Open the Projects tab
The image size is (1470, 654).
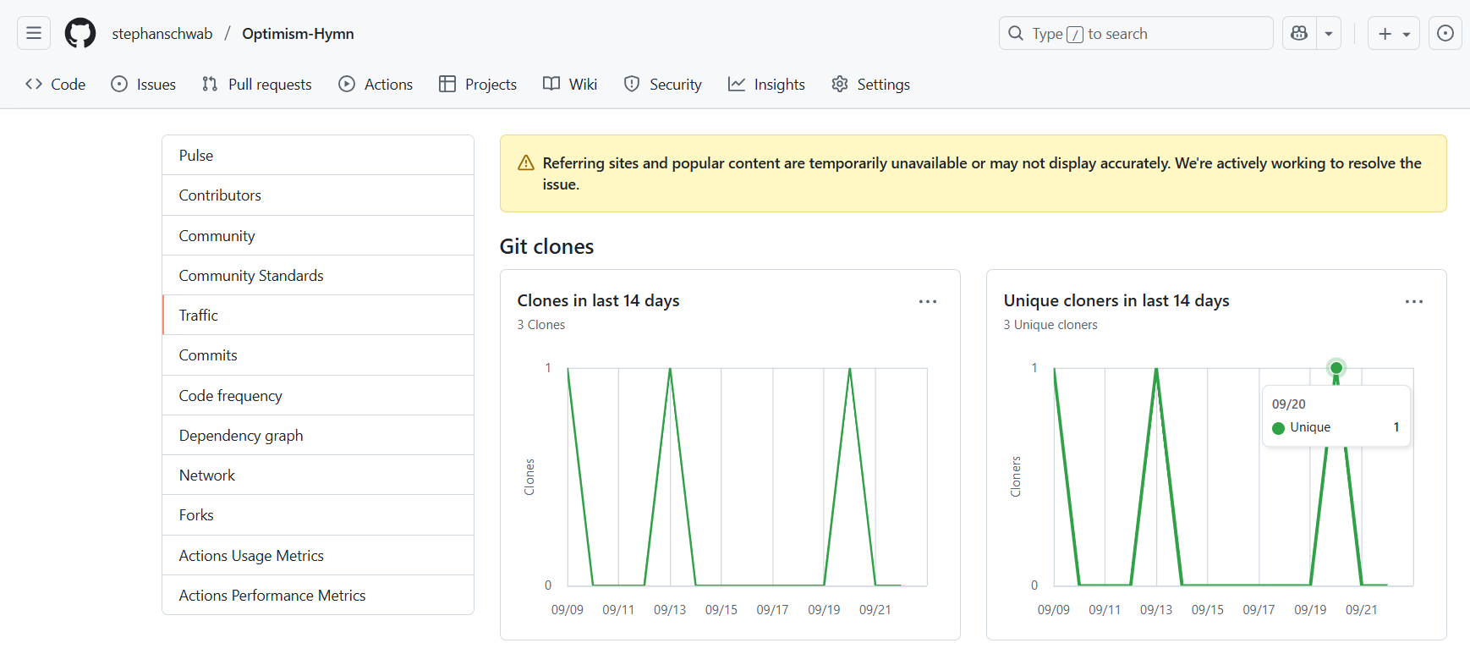pyautogui.click(x=478, y=84)
